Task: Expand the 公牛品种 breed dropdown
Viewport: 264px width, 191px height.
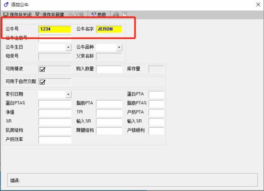Action: pos(119,48)
